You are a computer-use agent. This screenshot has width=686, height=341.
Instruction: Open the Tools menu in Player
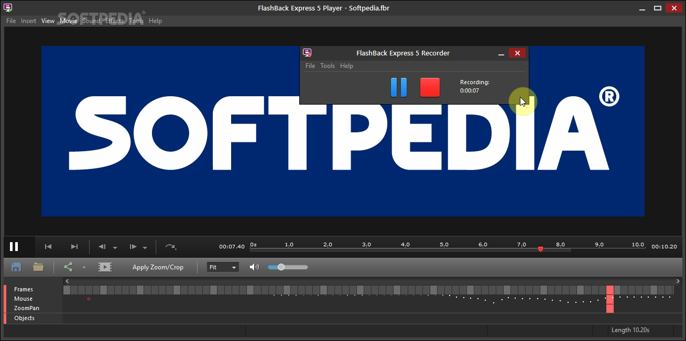[136, 21]
